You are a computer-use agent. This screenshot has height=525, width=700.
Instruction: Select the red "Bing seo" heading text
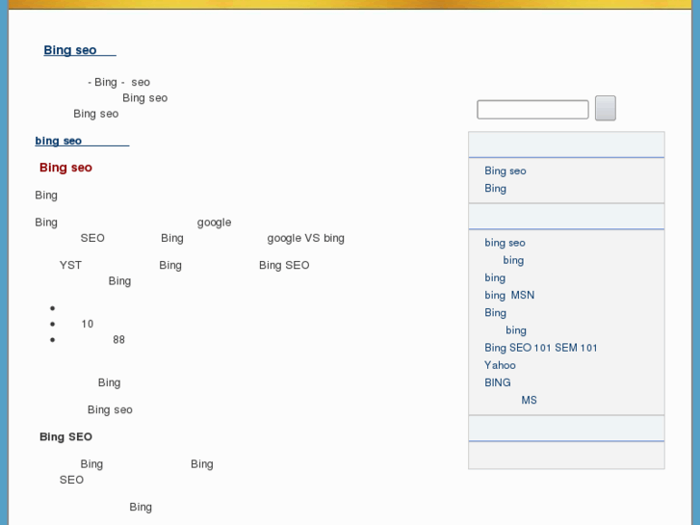[x=65, y=168]
